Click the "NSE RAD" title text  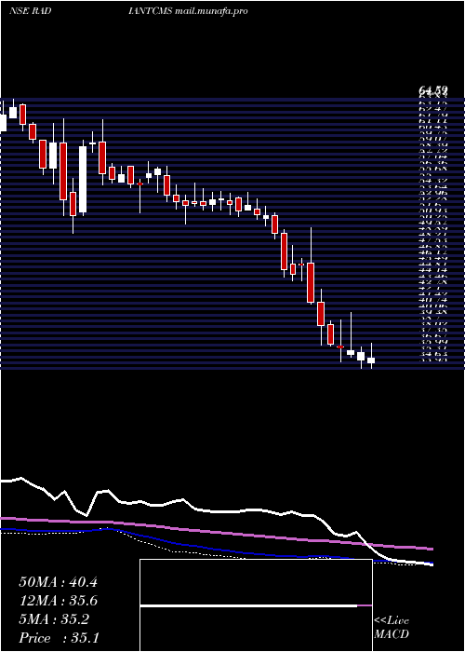coord(30,11)
